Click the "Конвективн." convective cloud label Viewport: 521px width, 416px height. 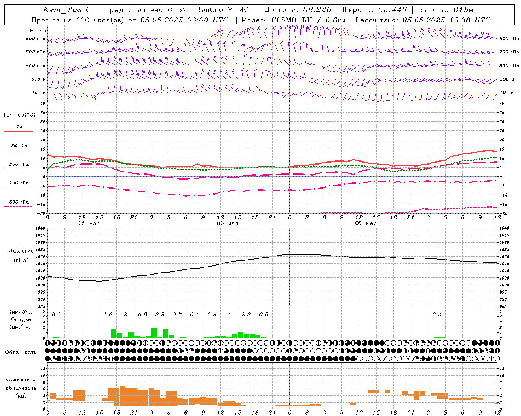pos(21,380)
